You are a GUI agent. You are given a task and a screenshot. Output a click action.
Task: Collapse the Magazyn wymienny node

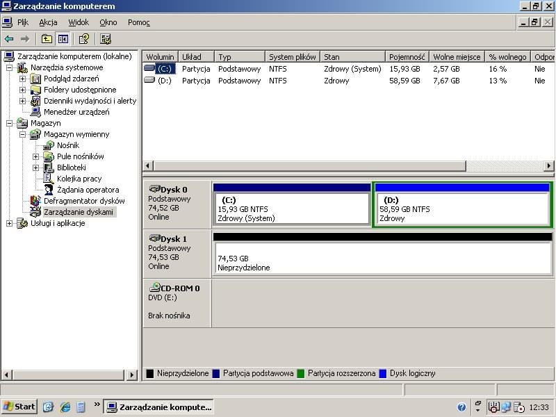[22, 134]
